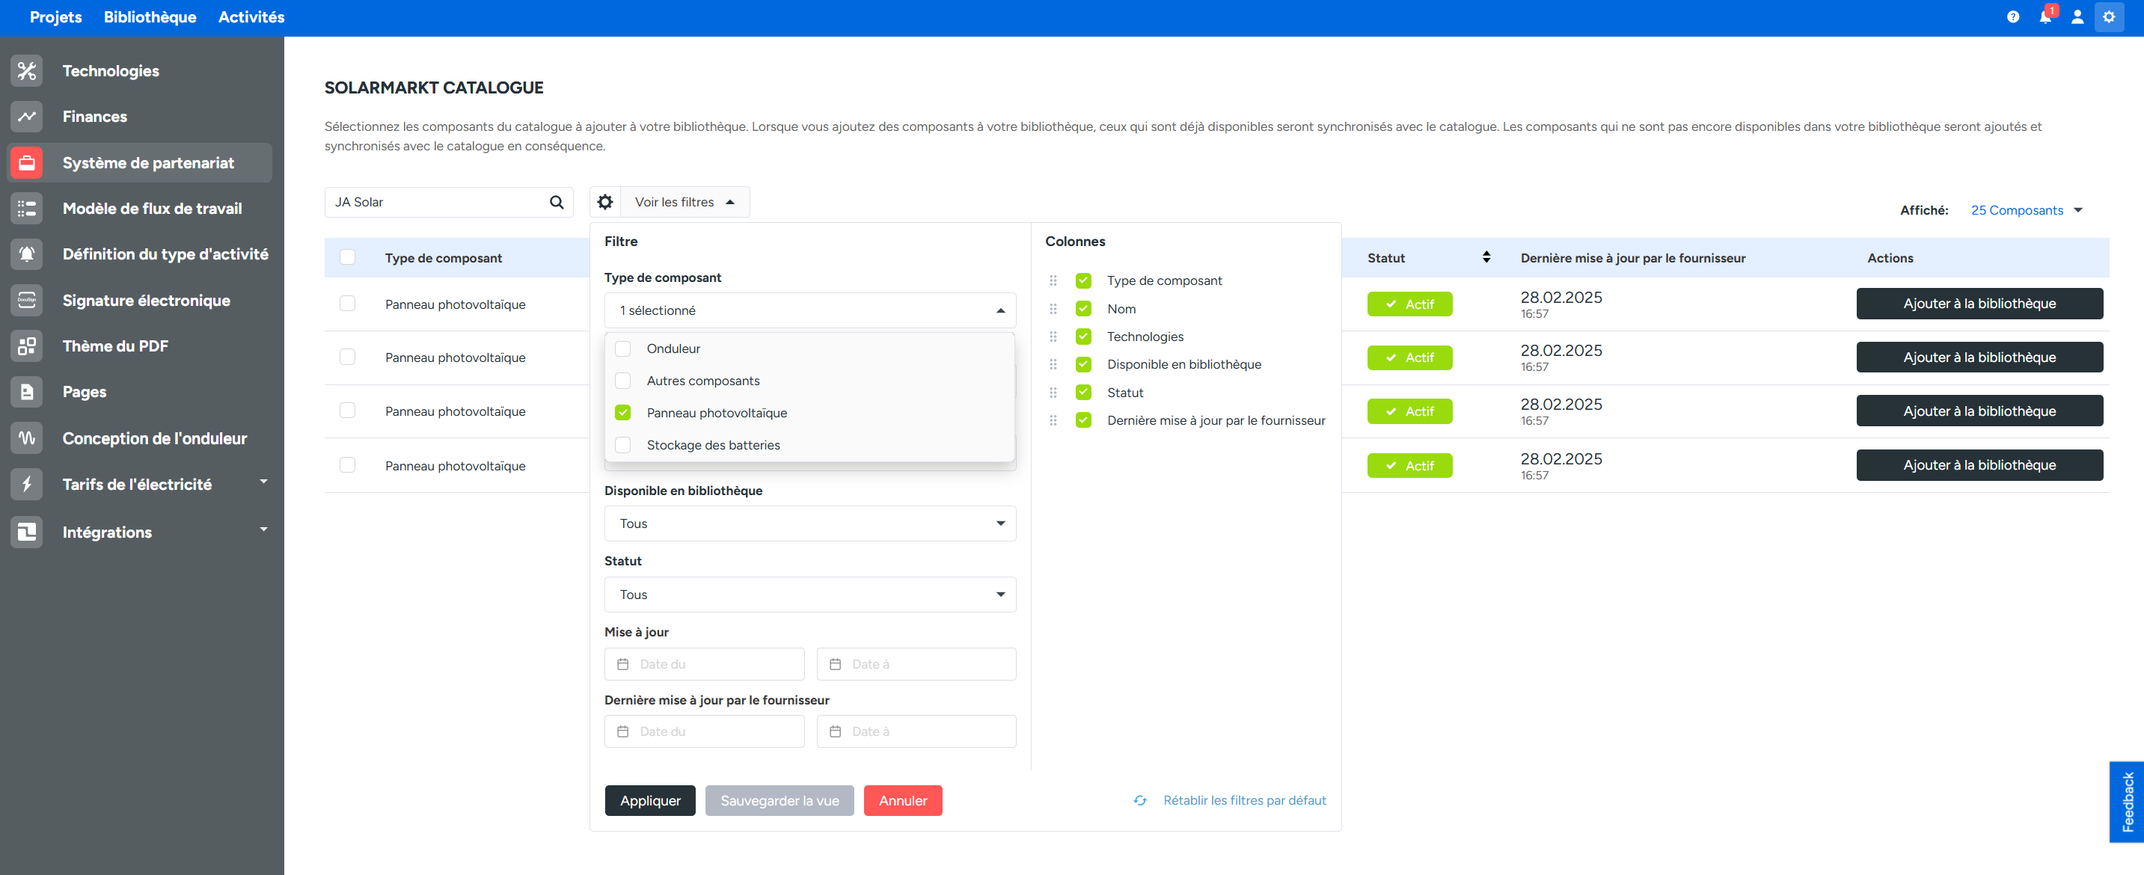This screenshot has height=875, width=2144.
Task: Click the notifications bell icon
Action: (2044, 16)
